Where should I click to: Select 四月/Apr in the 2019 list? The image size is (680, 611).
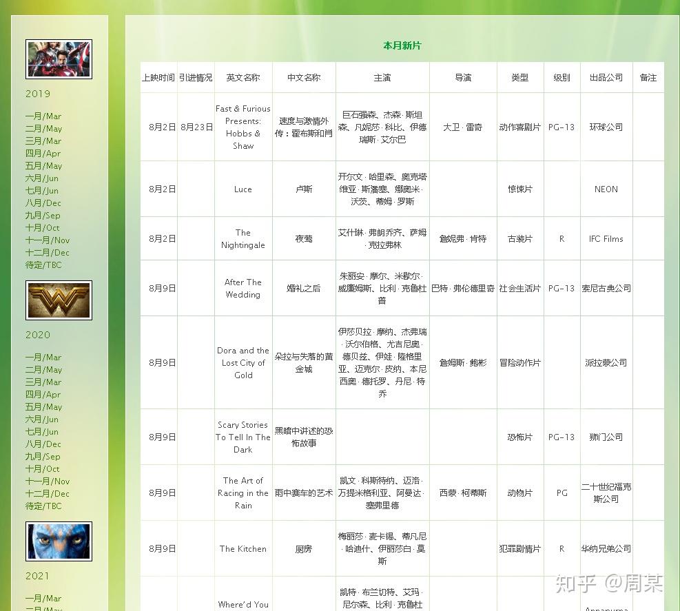(43, 154)
